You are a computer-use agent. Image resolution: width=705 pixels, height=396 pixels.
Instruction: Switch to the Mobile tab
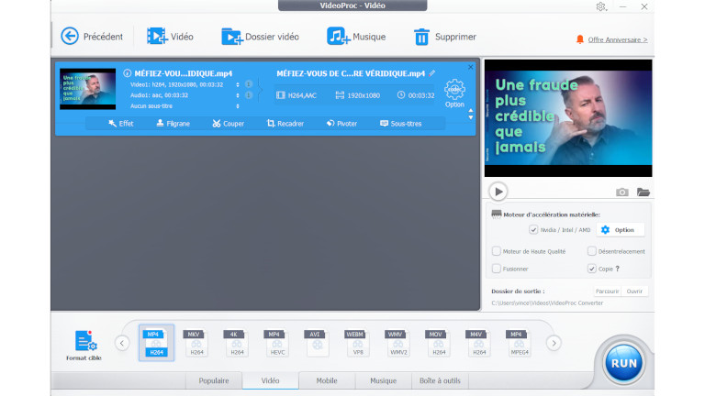(x=327, y=380)
